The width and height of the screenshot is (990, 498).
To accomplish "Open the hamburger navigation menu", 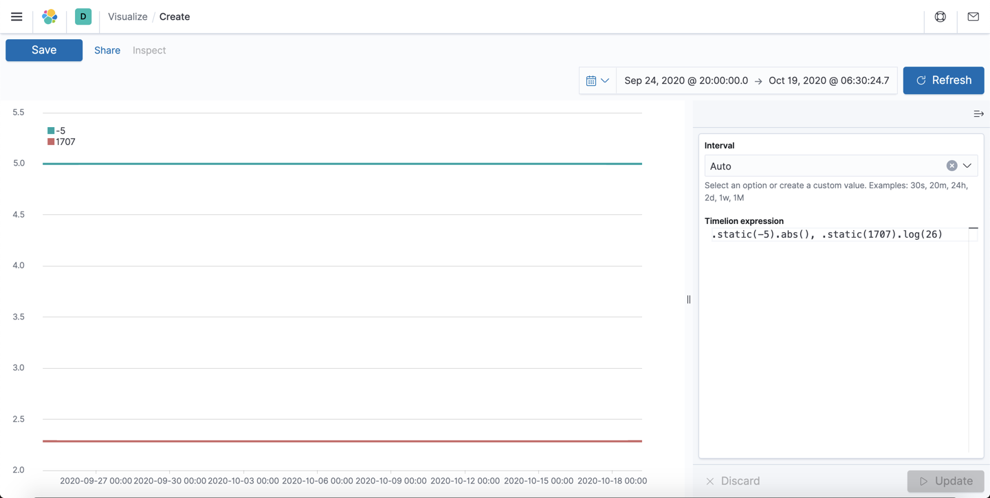I will [16, 16].
